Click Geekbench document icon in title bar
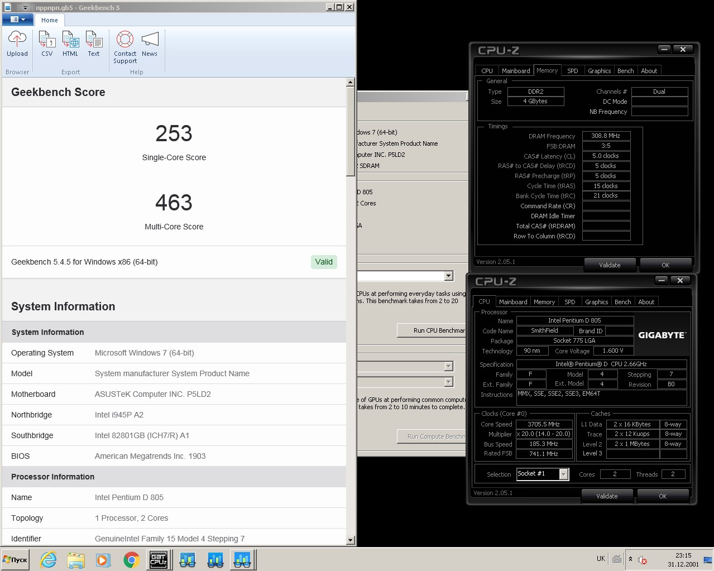 8,7
